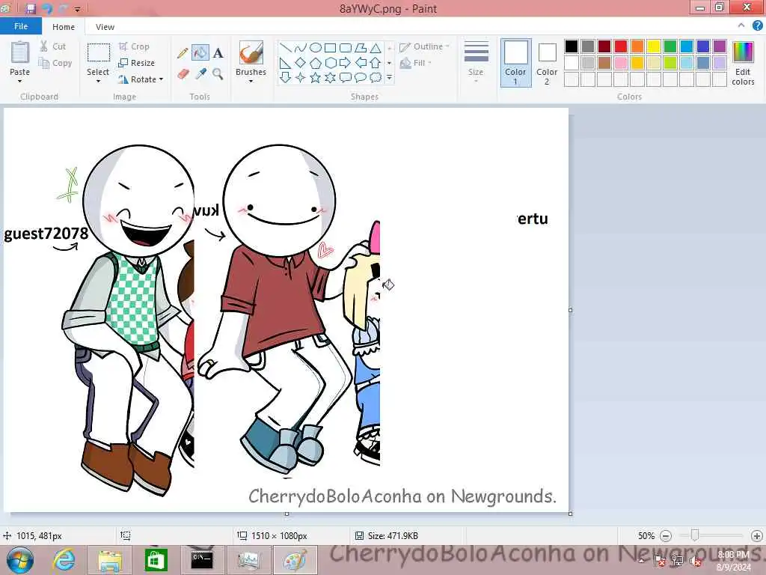Choose the Curve shape
Screen dimensions: 766x575
[301, 48]
